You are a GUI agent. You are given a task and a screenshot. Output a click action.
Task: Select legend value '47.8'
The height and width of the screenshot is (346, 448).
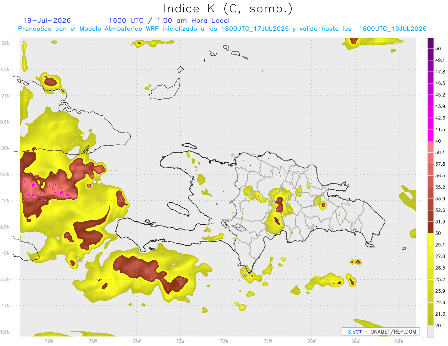440,72
